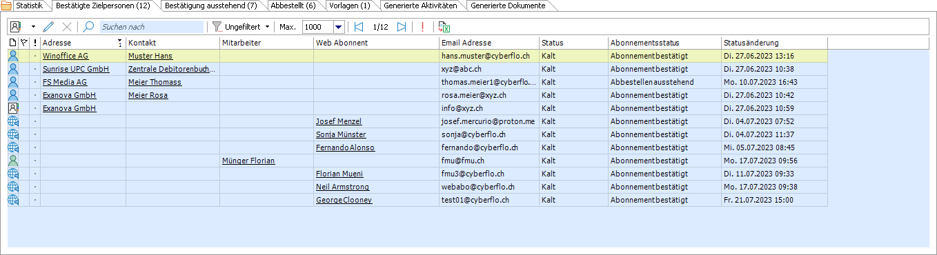Viewport: 937px width, 255px height.
Task: Select the hans.muster@cyberflo.ch email cell
Action: pos(489,56)
